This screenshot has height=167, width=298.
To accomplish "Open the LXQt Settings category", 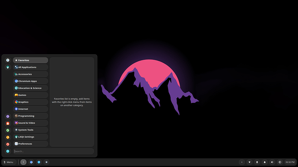I will (x=30, y=137).
